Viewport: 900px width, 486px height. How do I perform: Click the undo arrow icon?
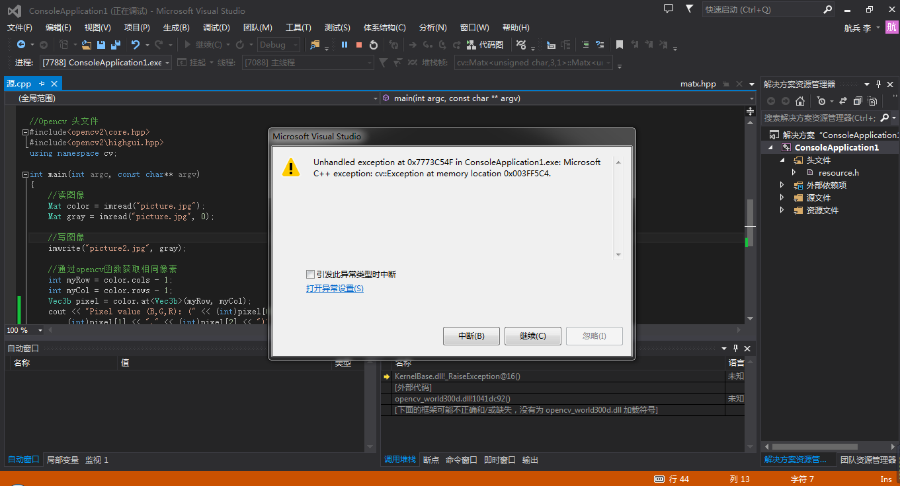[x=136, y=45]
